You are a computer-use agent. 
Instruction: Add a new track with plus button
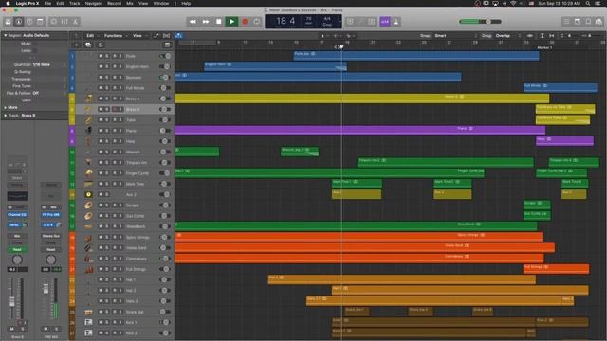tap(76, 45)
